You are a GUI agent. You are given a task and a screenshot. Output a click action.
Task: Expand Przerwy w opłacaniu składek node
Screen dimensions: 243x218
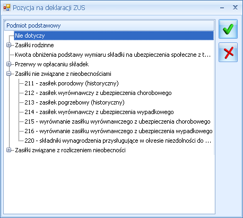coord(8,64)
